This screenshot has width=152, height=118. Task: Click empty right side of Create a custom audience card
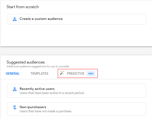(107, 19)
